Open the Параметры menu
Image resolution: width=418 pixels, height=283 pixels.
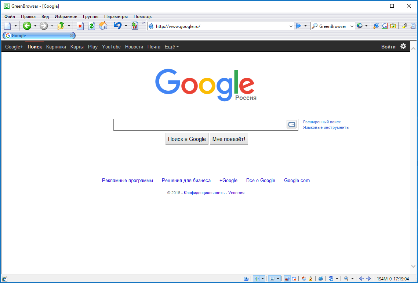click(x=116, y=17)
